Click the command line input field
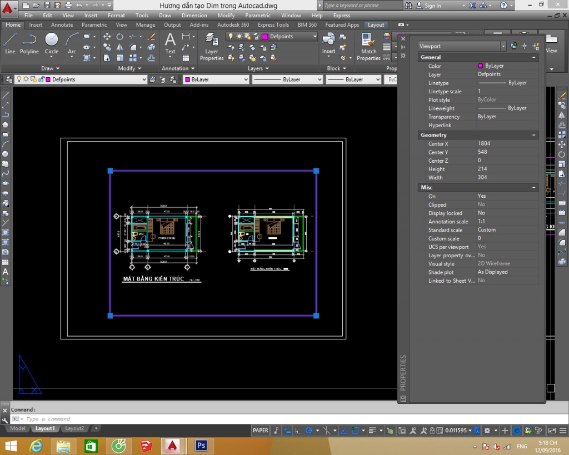Viewport: 569px width, 455px height. tap(111, 419)
